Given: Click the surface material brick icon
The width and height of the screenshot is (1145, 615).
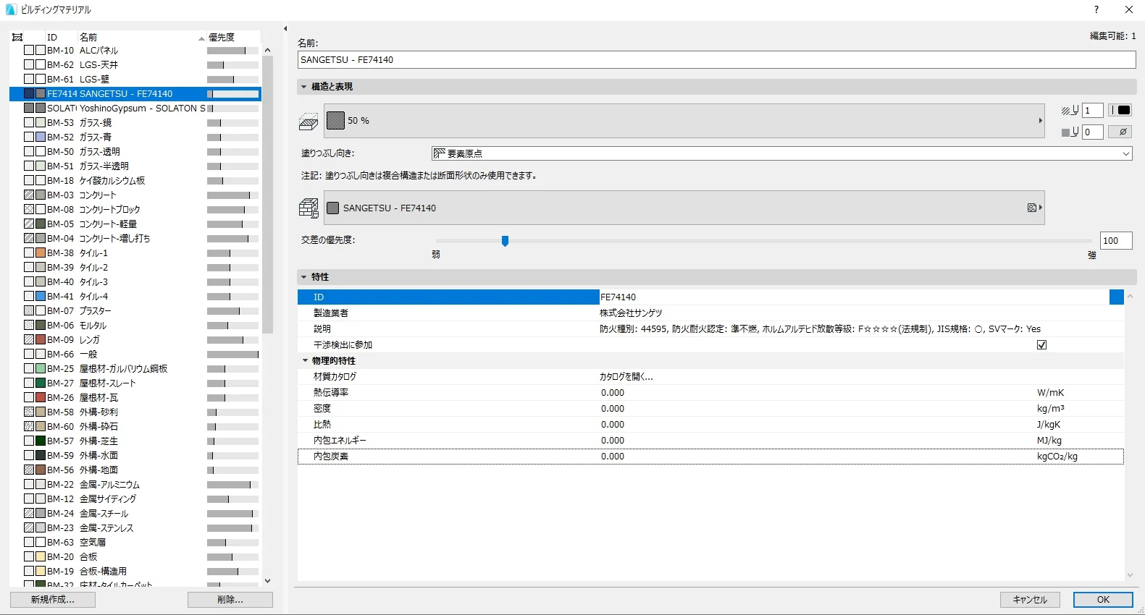Looking at the screenshot, I should (x=309, y=208).
